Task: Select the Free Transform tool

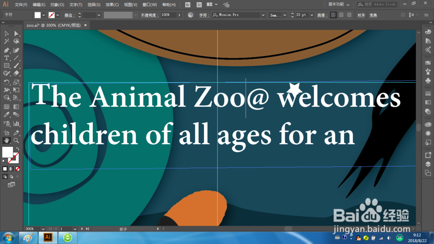Action: click(x=16, y=90)
